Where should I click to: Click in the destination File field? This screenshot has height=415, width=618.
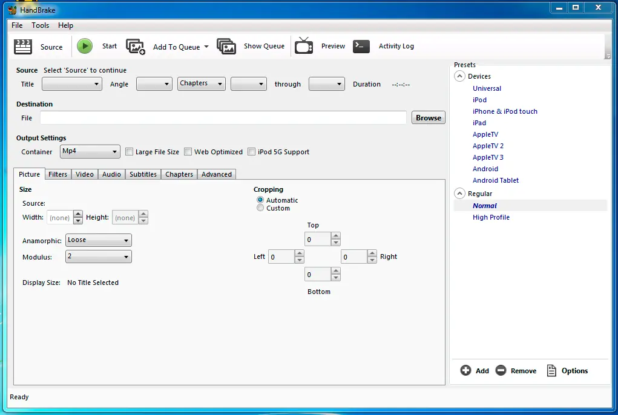point(223,118)
